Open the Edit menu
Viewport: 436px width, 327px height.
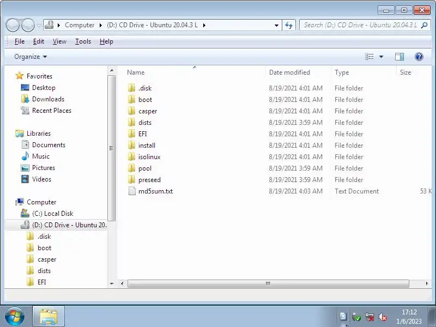click(38, 41)
